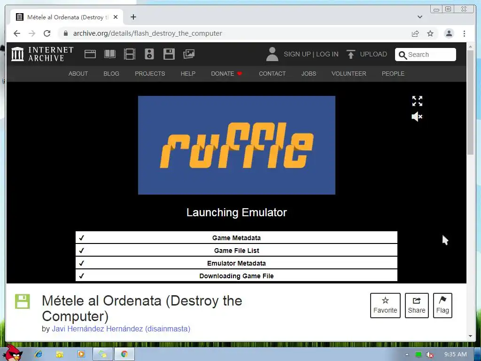Go back using the browser back arrow
This screenshot has height=361, width=481.
[x=17, y=33]
